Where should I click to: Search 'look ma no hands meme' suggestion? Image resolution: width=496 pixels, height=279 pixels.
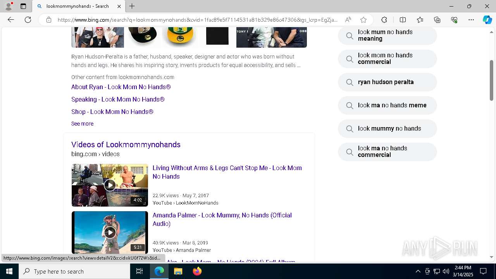pyautogui.click(x=387, y=105)
